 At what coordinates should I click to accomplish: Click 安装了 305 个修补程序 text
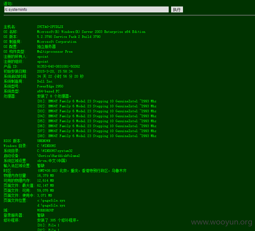point(58,220)
